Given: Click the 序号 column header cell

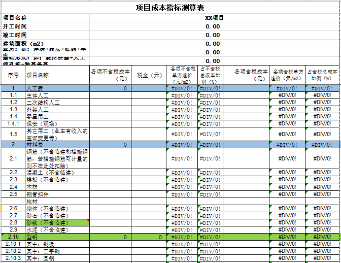Looking at the screenshot, I should tap(13, 75).
